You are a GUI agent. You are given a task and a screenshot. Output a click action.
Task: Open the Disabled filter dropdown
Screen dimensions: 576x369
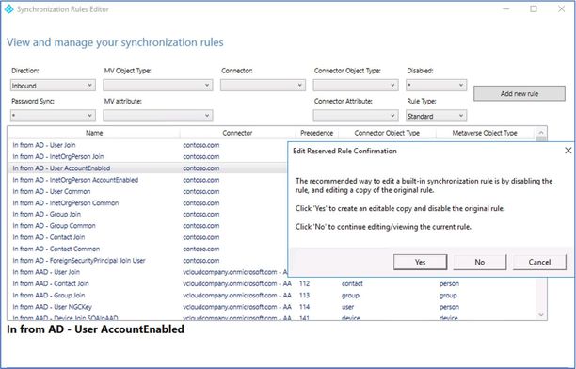point(436,86)
